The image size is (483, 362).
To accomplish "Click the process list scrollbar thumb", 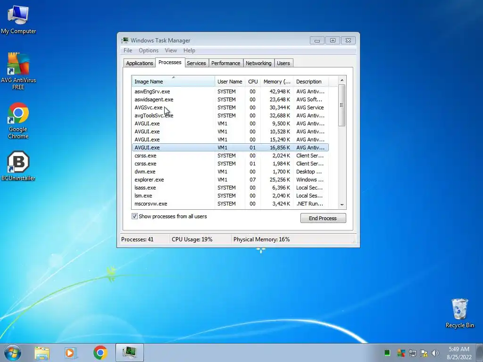I will click(342, 105).
